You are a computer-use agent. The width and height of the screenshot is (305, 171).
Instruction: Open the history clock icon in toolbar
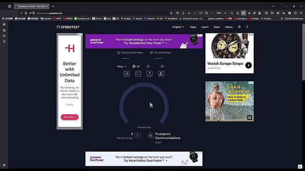[x=206, y=13]
